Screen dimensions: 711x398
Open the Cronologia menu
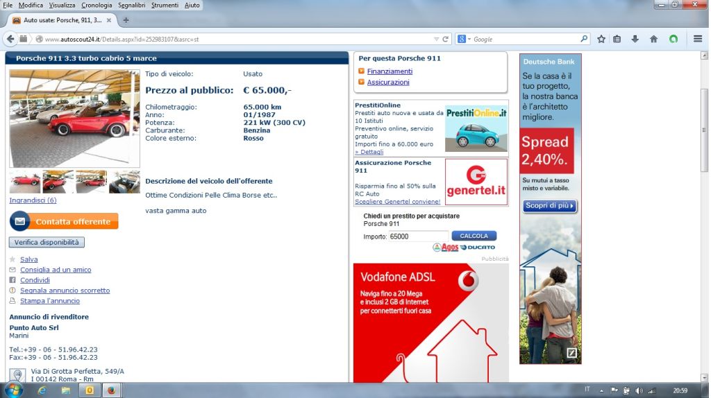point(97,5)
